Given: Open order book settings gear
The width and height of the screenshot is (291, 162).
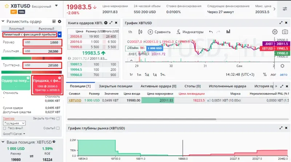Looking at the screenshot, I should pos(106,23).
